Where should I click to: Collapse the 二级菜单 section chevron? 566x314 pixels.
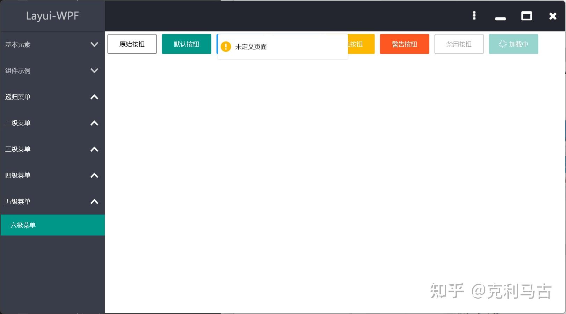pyautogui.click(x=94, y=123)
